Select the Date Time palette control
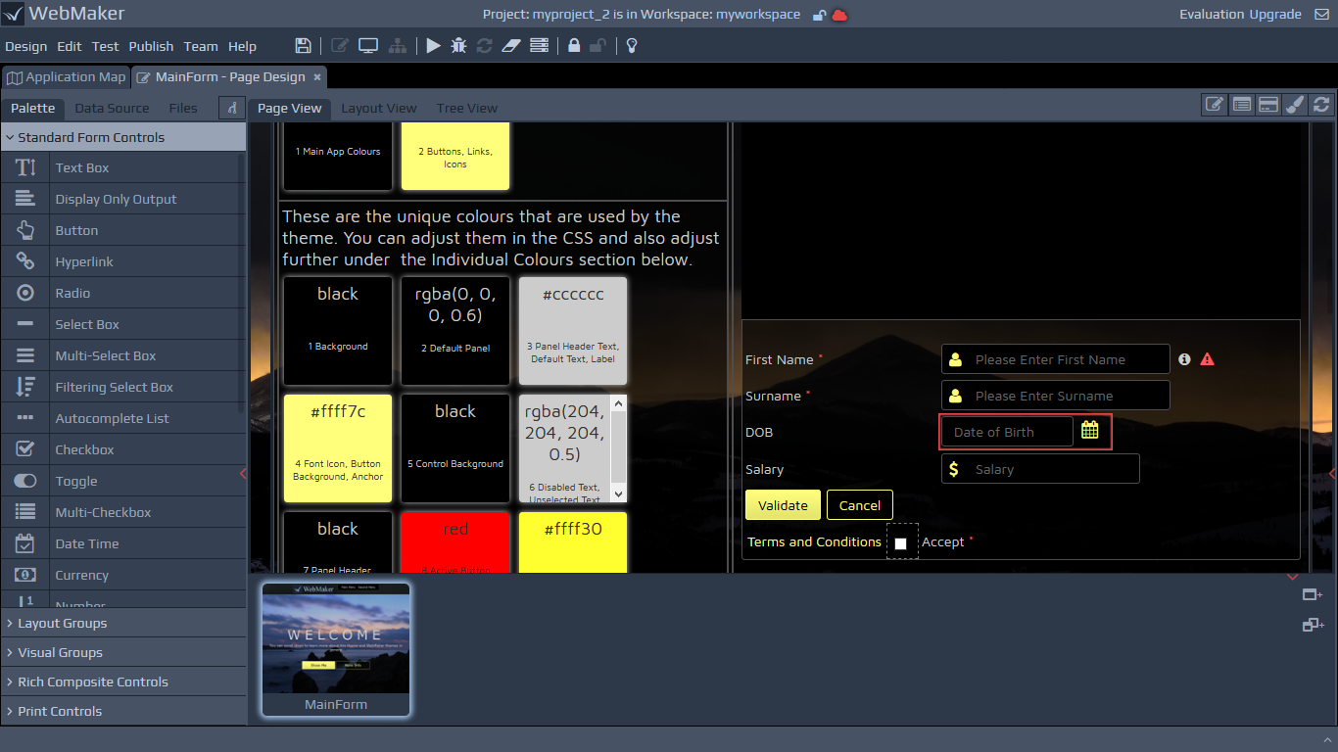 [123, 543]
